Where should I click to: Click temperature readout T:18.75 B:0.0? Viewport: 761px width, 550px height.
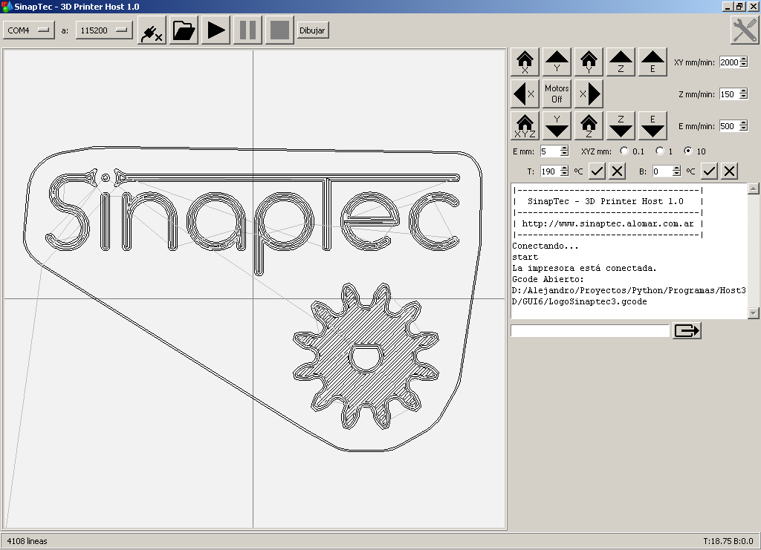pyautogui.click(x=728, y=541)
